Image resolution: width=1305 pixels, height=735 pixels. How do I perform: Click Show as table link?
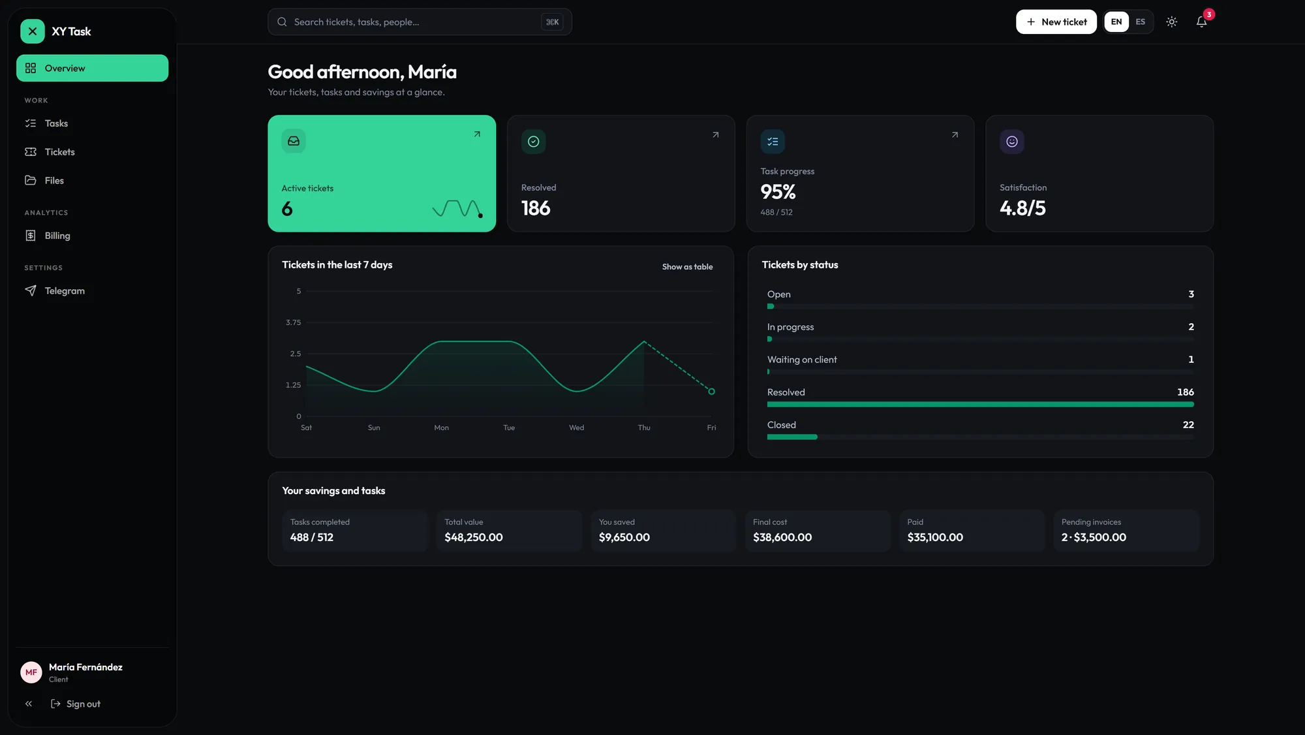687,266
